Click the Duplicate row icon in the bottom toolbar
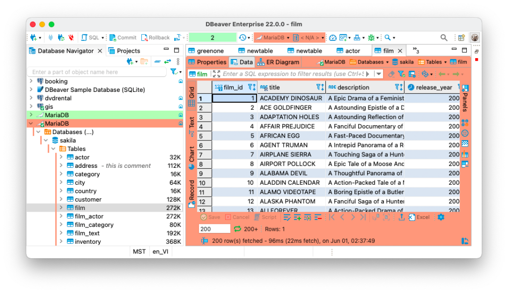The image size is (508, 293). click(x=308, y=218)
